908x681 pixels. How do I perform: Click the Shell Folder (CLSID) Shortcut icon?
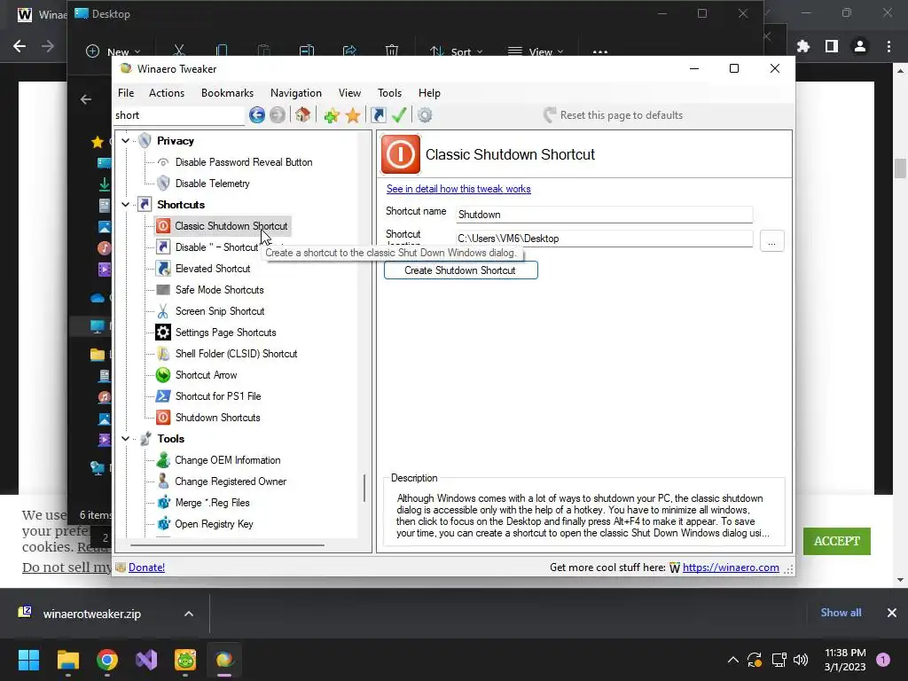tap(163, 353)
